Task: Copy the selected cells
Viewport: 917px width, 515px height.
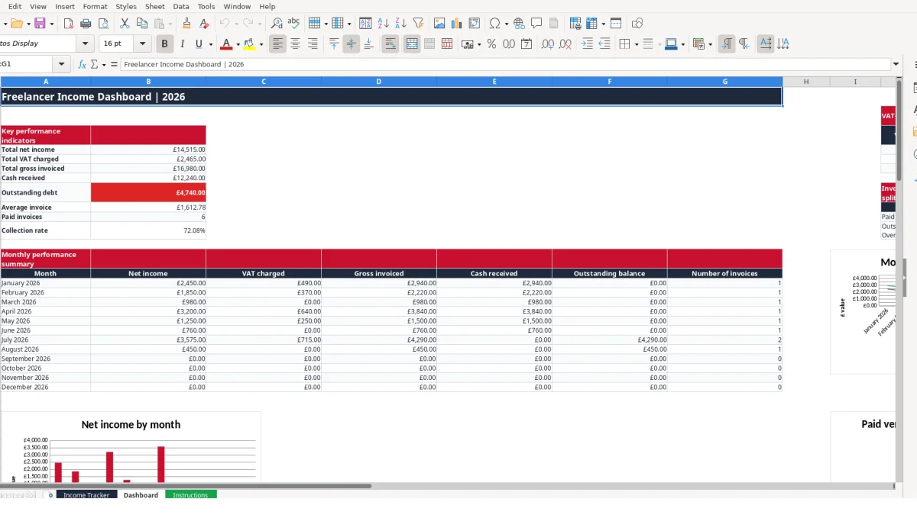Action: pos(141,24)
